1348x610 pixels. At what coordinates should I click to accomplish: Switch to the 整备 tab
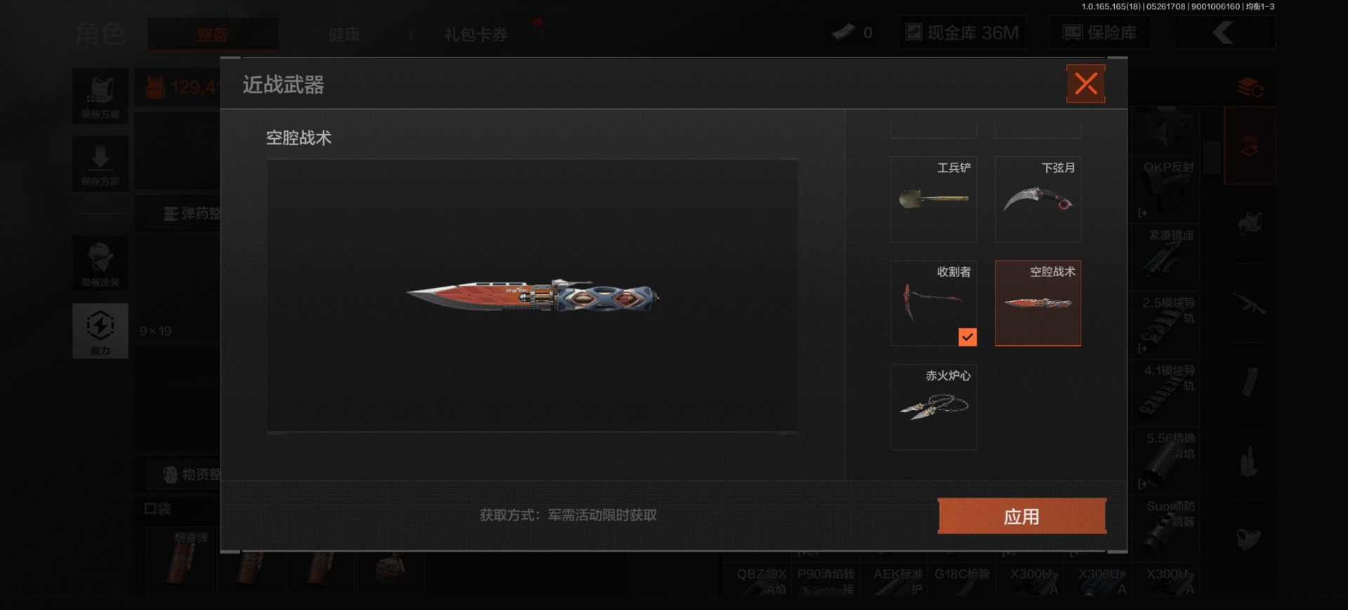coord(213,34)
